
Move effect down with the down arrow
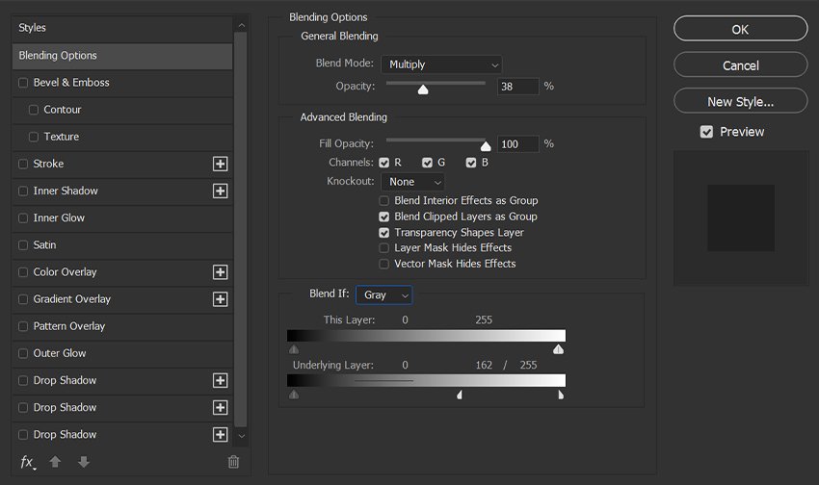84,462
